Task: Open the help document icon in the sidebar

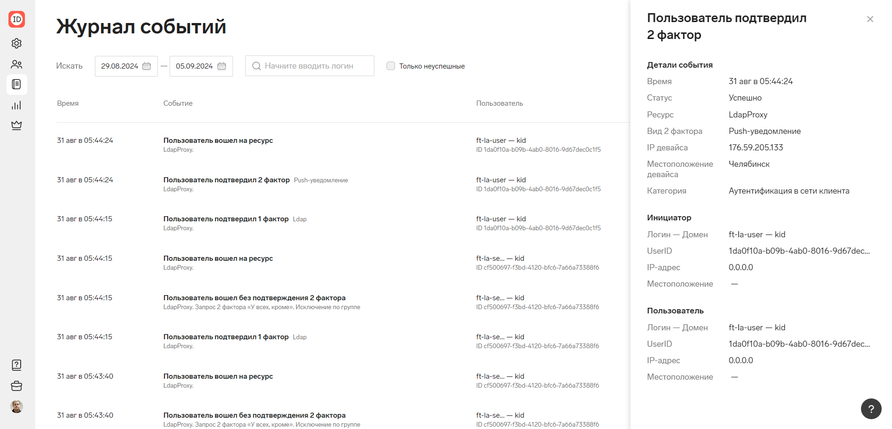Action: (16, 365)
